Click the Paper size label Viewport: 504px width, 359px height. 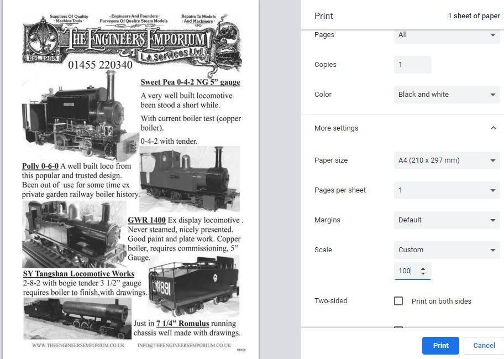(x=331, y=160)
